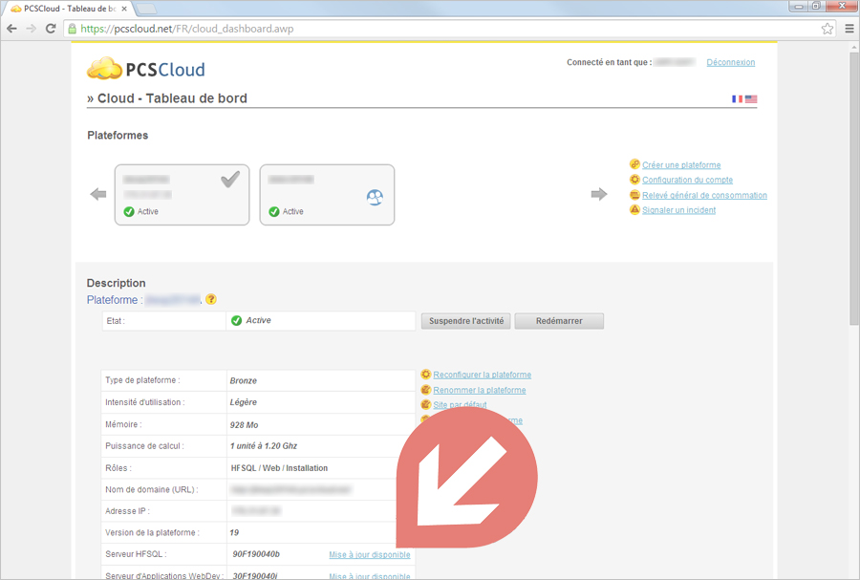
Task: Click the 1 unité à 1.20 Ghz value
Action: click(x=264, y=446)
